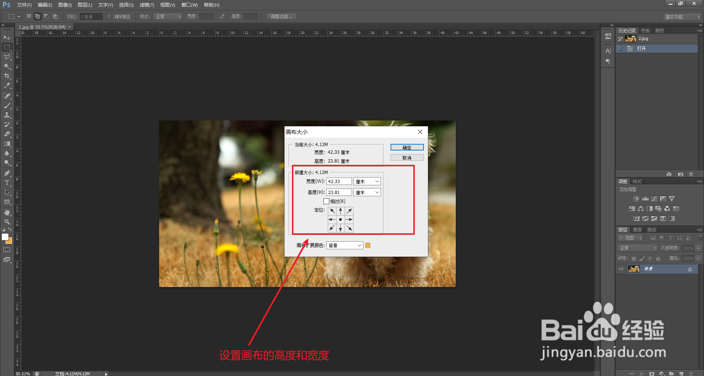Select Add to selection mode
704x376 pixels.
pyautogui.click(x=37, y=16)
